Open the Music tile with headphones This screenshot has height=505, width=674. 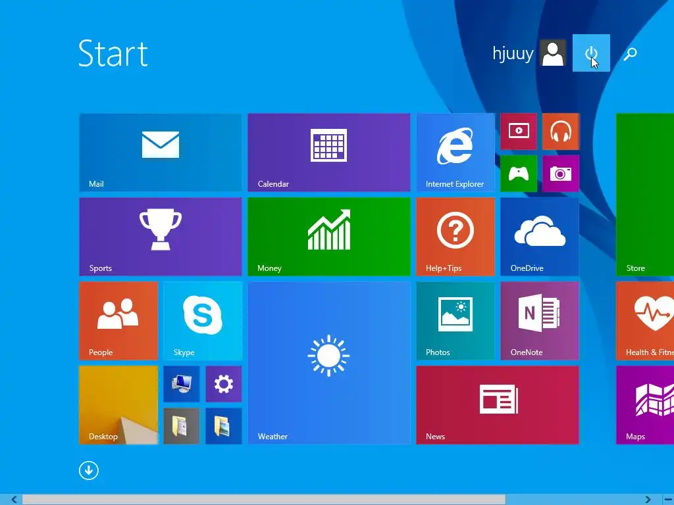tap(561, 132)
